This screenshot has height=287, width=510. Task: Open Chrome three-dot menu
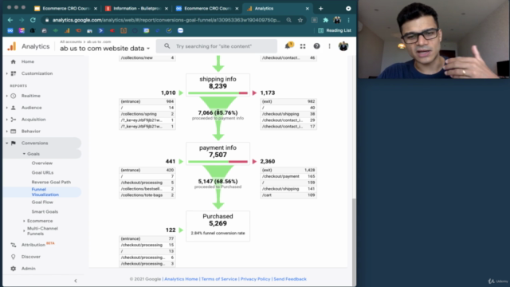click(349, 20)
